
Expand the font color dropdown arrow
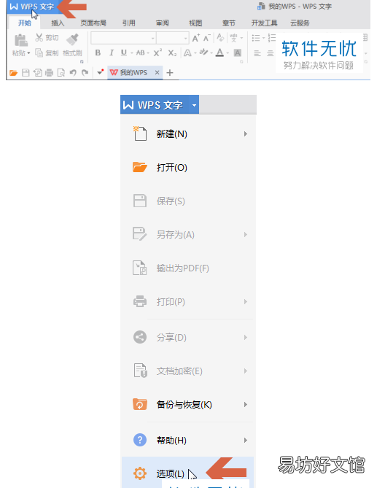click(227, 53)
